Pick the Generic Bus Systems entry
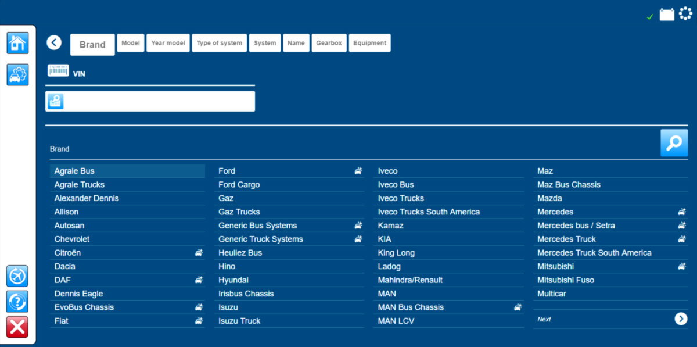697x347 pixels. pos(257,226)
